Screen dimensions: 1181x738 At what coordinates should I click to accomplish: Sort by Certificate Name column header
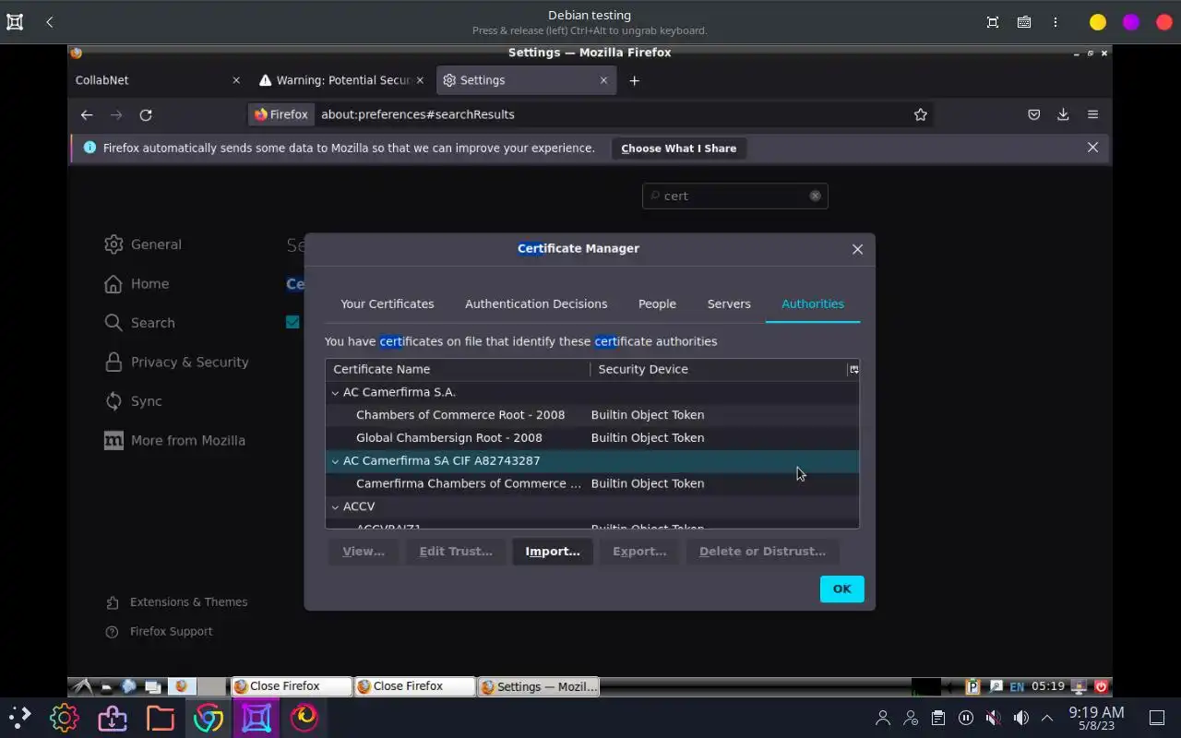[458, 369]
